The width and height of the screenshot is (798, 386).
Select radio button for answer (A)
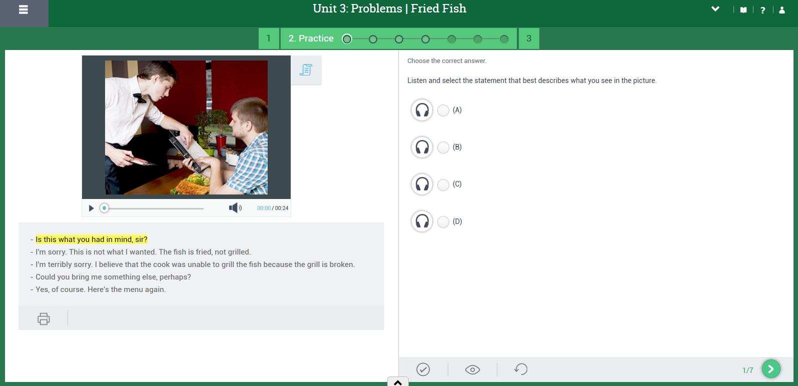(443, 110)
